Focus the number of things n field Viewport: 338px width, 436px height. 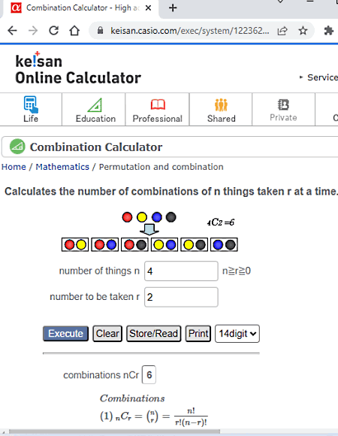pos(181,271)
